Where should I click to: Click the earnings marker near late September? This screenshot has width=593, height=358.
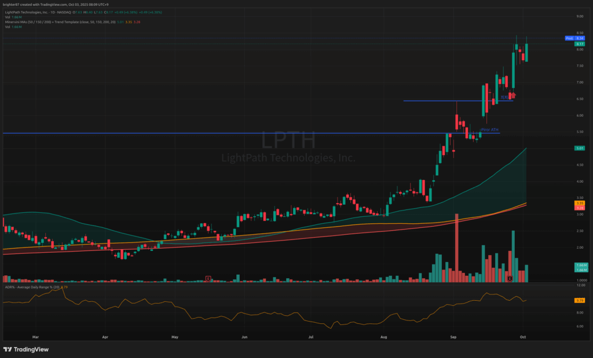tap(510, 278)
